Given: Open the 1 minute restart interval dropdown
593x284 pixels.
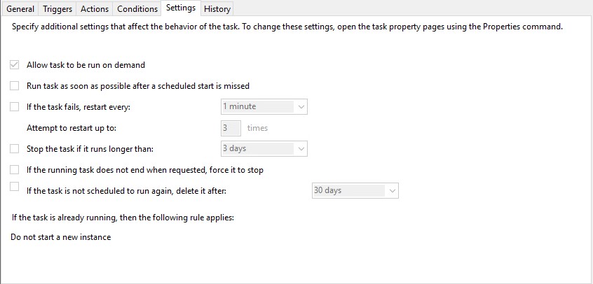Looking at the screenshot, I should tap(264, 107).
